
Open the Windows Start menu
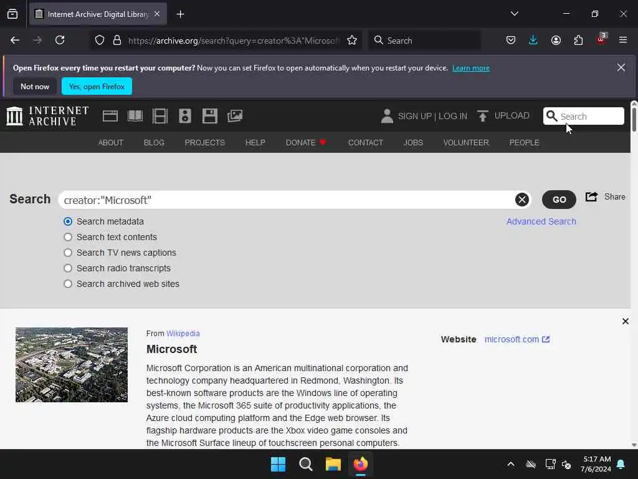[x=279, y=464]
